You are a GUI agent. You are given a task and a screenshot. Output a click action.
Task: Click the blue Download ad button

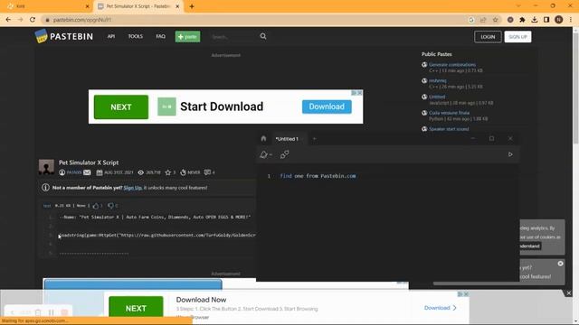[x=327, y=107]
